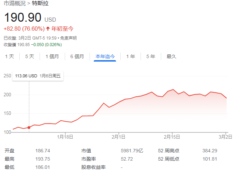Select the 6 個月 range tab
The height and width of the screenshot is (174, 238).
click(x=77, y=56)
